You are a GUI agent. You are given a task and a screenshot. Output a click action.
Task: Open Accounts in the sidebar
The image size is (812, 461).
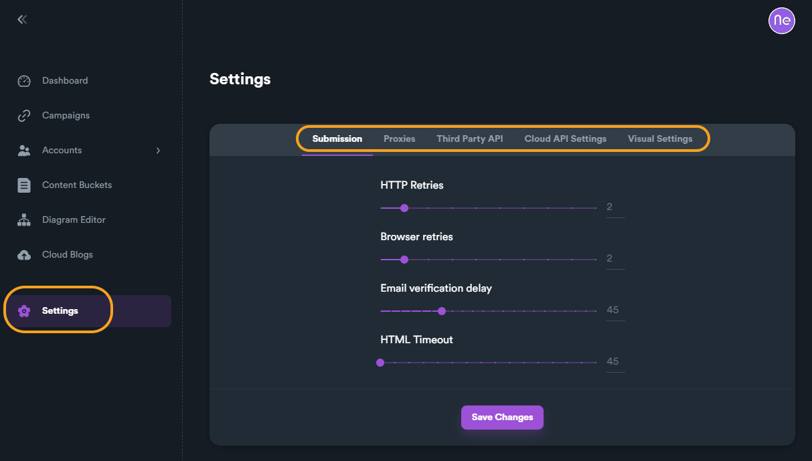[62, 151]
